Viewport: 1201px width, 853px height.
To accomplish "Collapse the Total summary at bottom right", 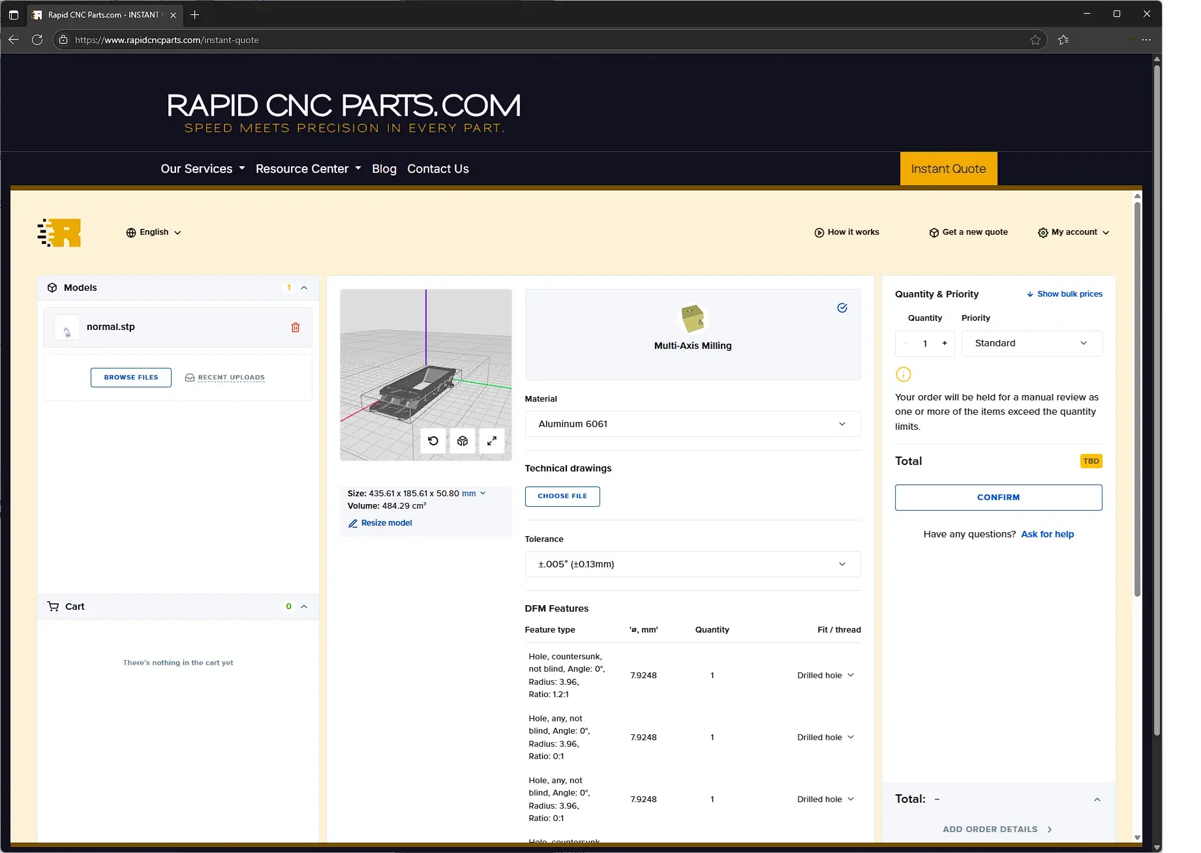I will pos(1097,799).
